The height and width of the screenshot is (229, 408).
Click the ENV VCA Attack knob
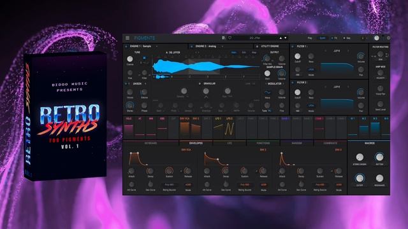(131, 171)
